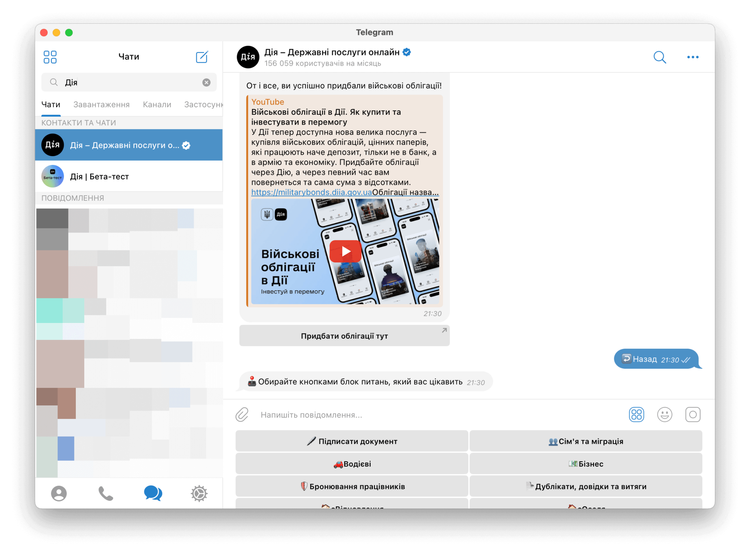Open the three-dot chat options menu
This screenshot has width=750, height=555.
coord(693,57)
